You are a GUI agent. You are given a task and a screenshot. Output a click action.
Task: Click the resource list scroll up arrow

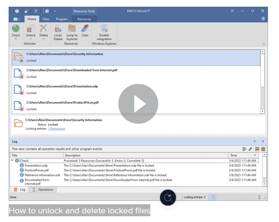tap(262, 52)
